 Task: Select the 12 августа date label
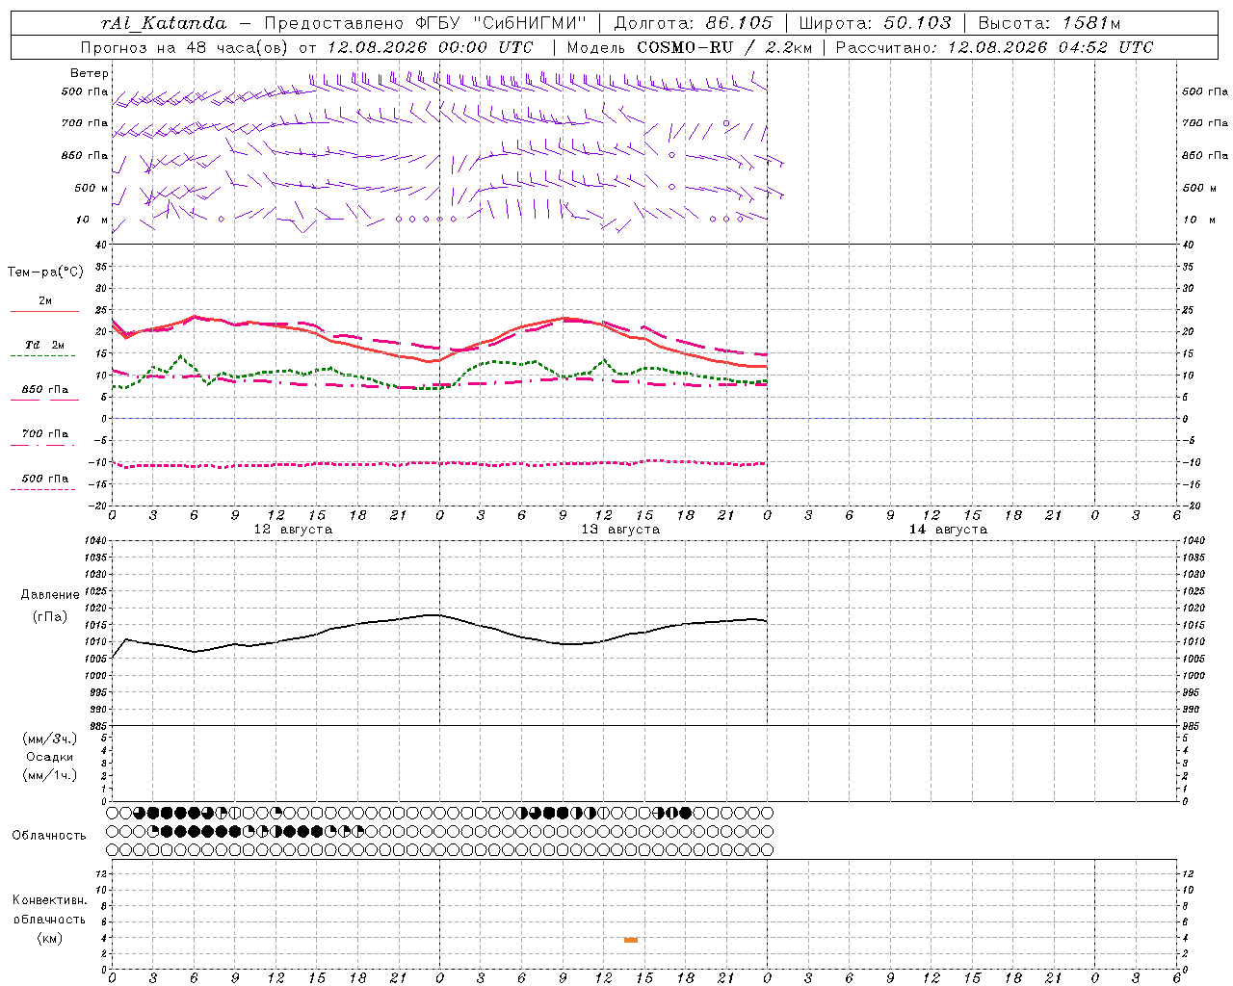point(293,530)
